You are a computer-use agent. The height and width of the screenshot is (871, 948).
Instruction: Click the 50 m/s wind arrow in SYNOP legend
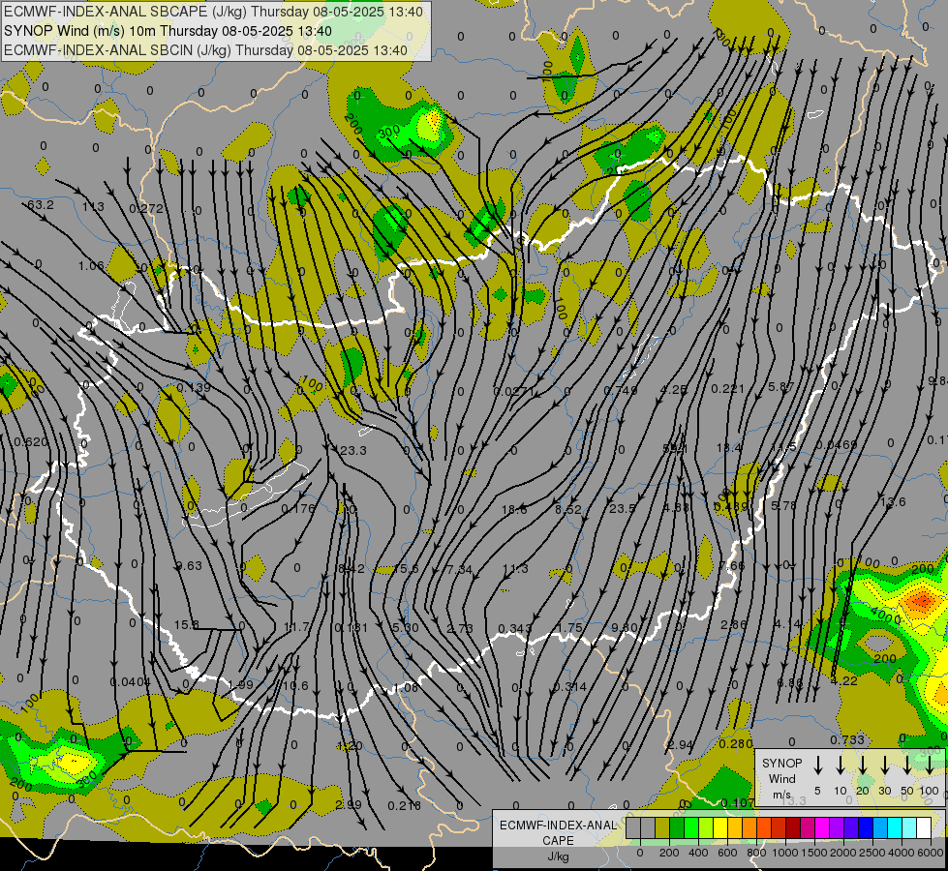click(907, 765)
